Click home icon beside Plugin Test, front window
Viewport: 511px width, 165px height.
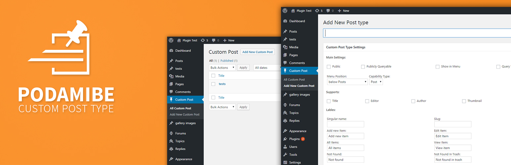click(x=293, y=11)
